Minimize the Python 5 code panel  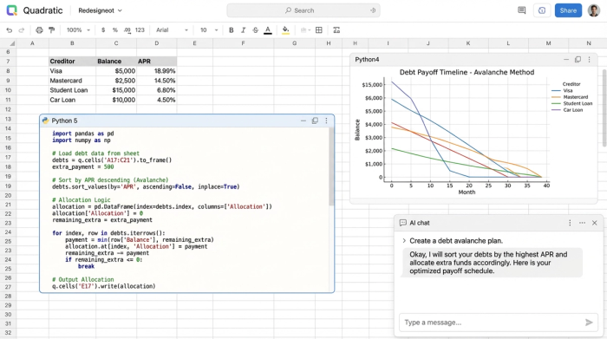point(303,121)
